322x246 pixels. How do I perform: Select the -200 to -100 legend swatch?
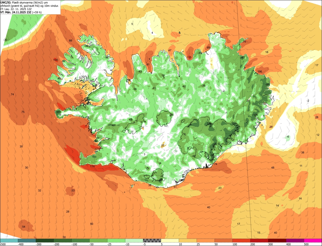point(63,240)
